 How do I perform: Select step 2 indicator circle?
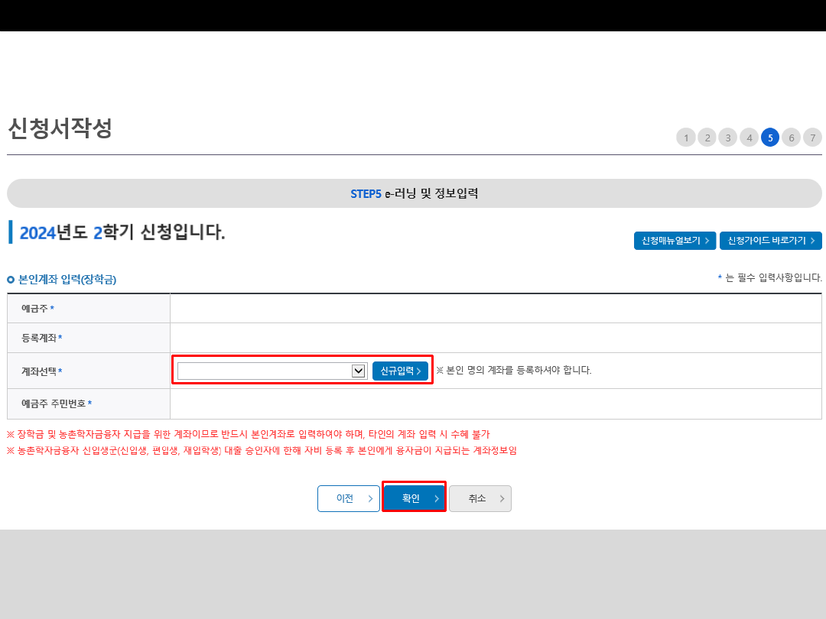(707, 138)
